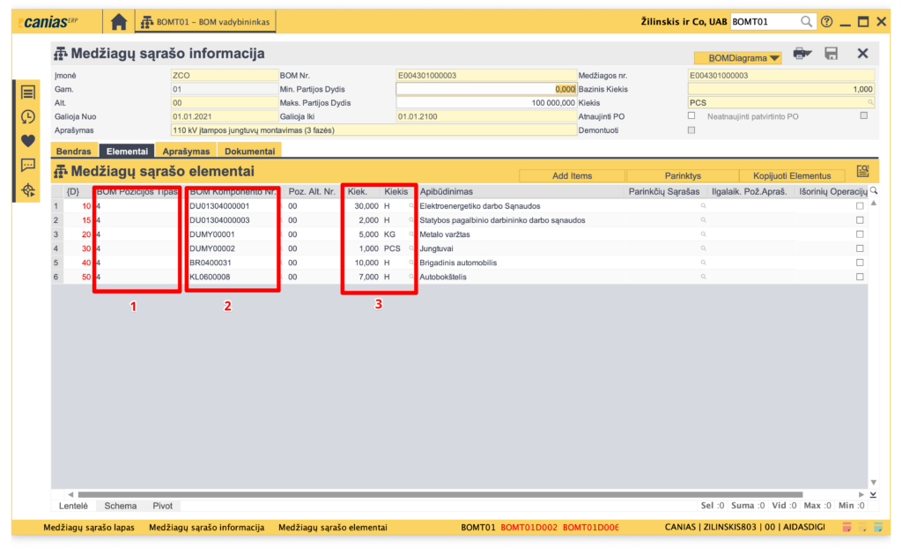Open favorites heart icon in sidebar
The width and height of the screenshot is (902, 548).
28,140
